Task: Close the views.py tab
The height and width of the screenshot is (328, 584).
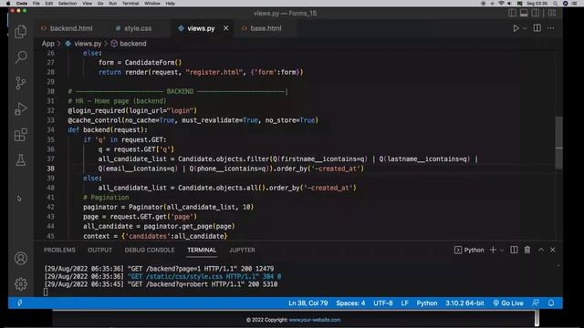Action: pyautogui.click(x=225, y=28)
